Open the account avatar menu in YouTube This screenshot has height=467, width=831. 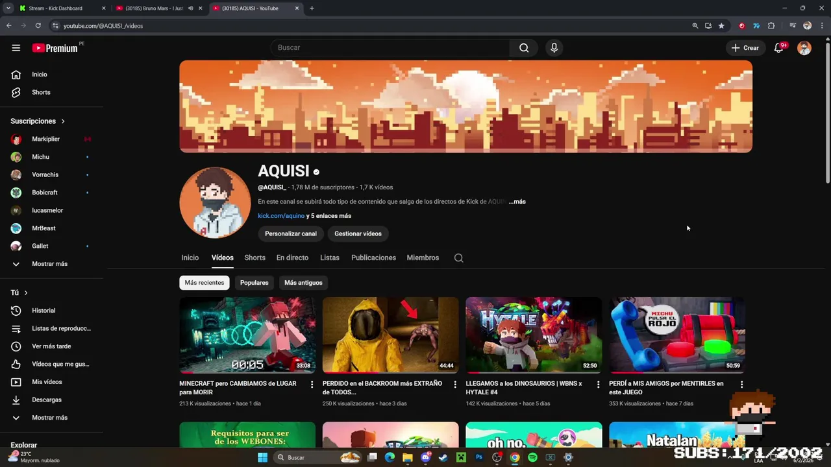804,48
